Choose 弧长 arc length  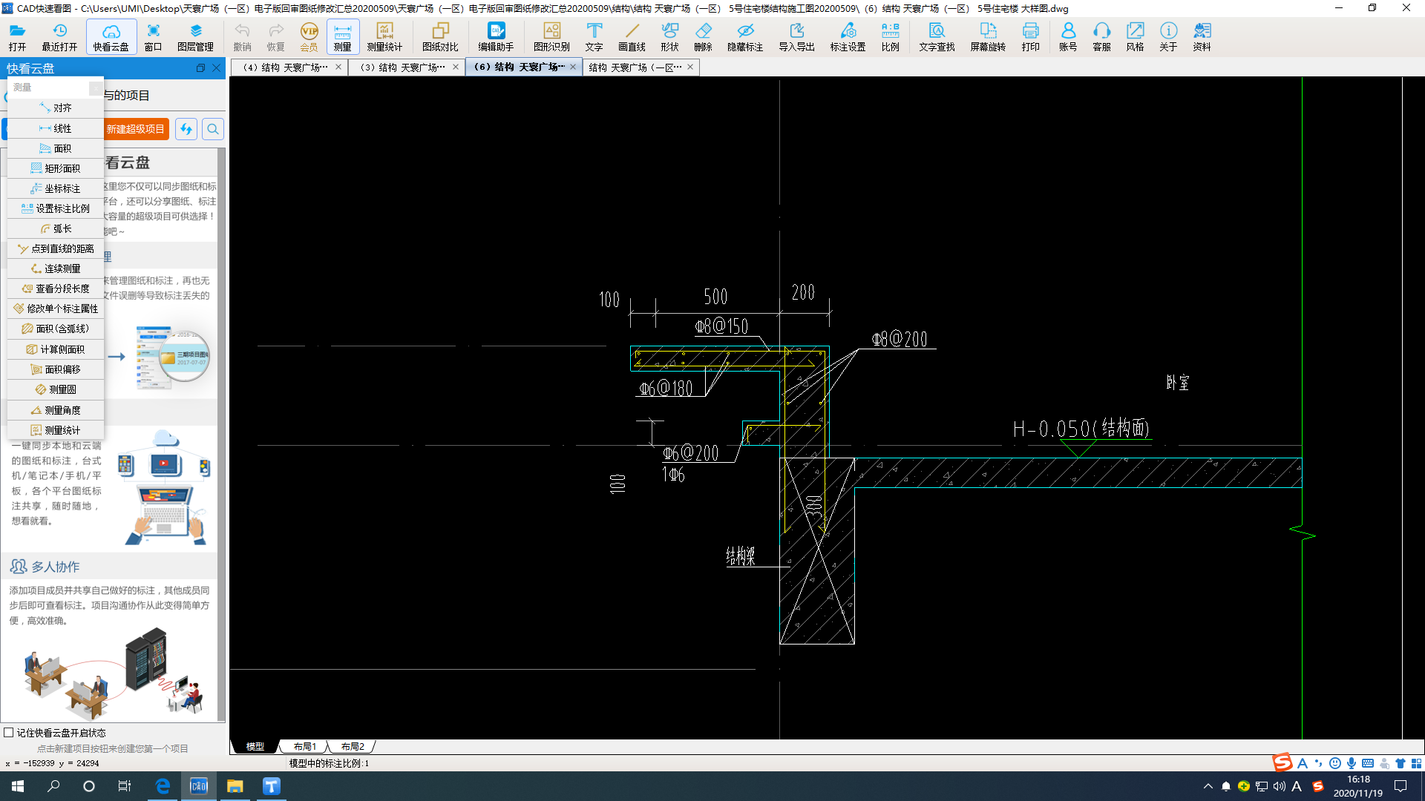tap(56, 228)
